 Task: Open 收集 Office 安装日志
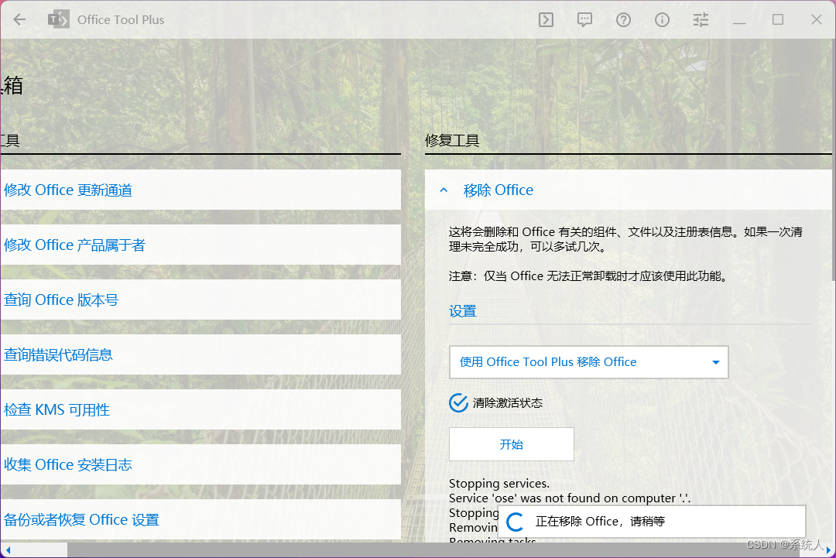200,464
